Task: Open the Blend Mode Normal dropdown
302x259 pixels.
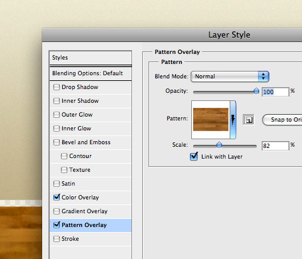Action: 230,77
